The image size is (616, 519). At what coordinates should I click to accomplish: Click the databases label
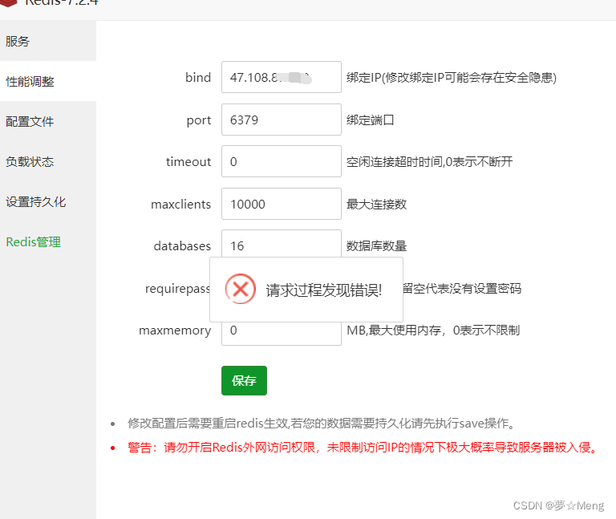pos(182,246)
